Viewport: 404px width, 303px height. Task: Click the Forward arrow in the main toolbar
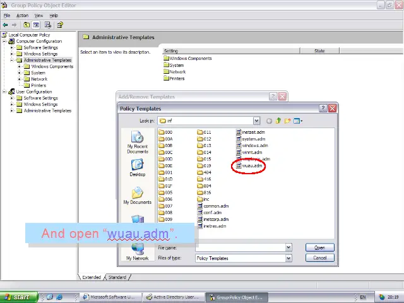pos(15,25)
